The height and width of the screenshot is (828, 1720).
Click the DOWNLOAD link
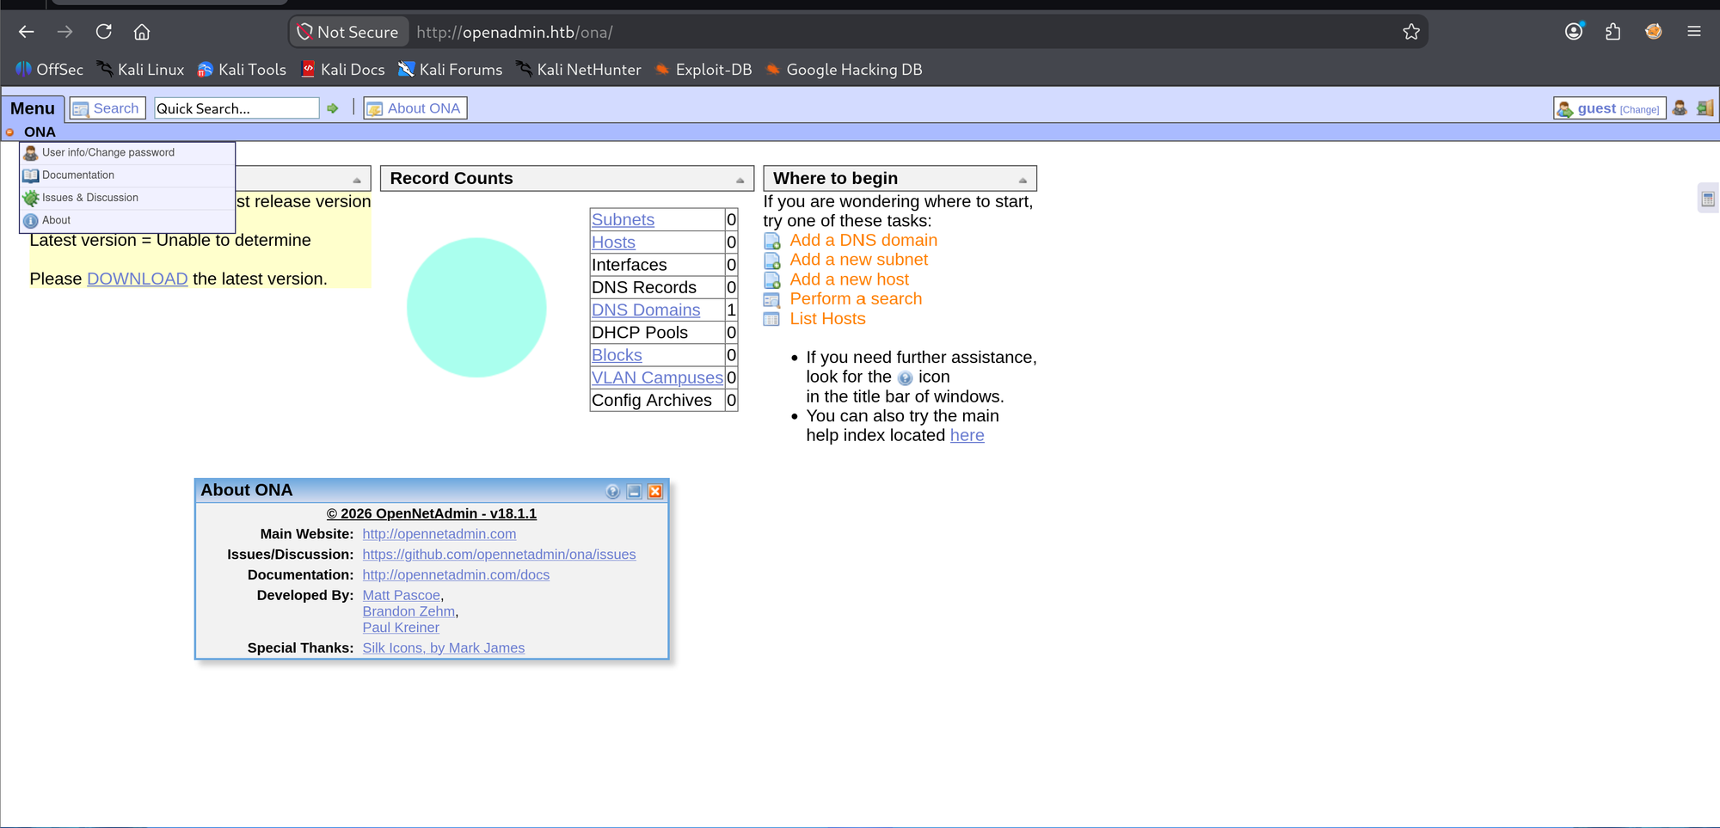point(138,279)
